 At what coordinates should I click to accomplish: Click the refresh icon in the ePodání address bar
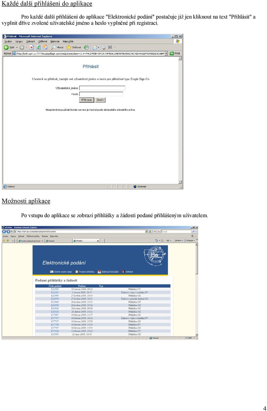click(x=155, y=232)
